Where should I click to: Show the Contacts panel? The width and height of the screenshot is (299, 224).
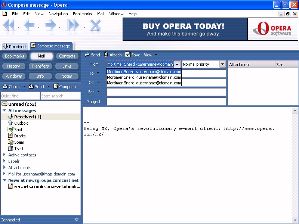coord(67,56)
